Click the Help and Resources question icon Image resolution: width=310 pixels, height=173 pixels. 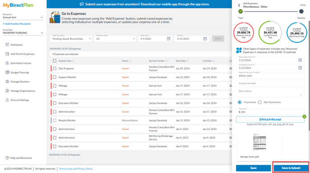tap(7, 158)
